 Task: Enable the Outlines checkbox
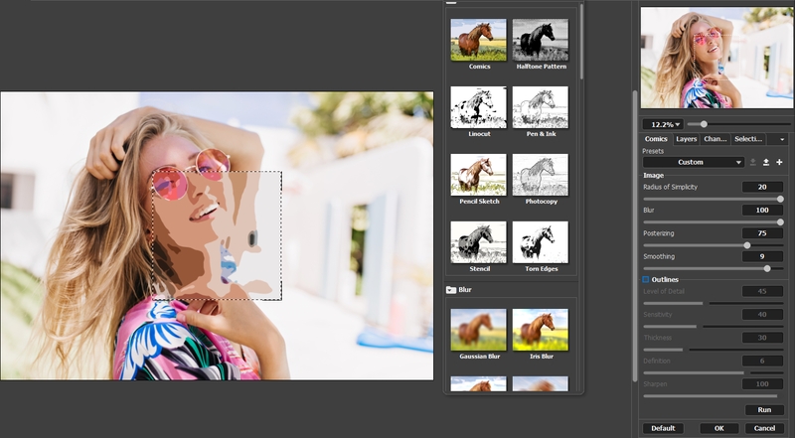coord(646,279)
